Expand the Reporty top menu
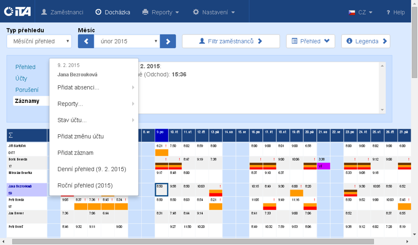The image size is (418, 245). [161, 11]
